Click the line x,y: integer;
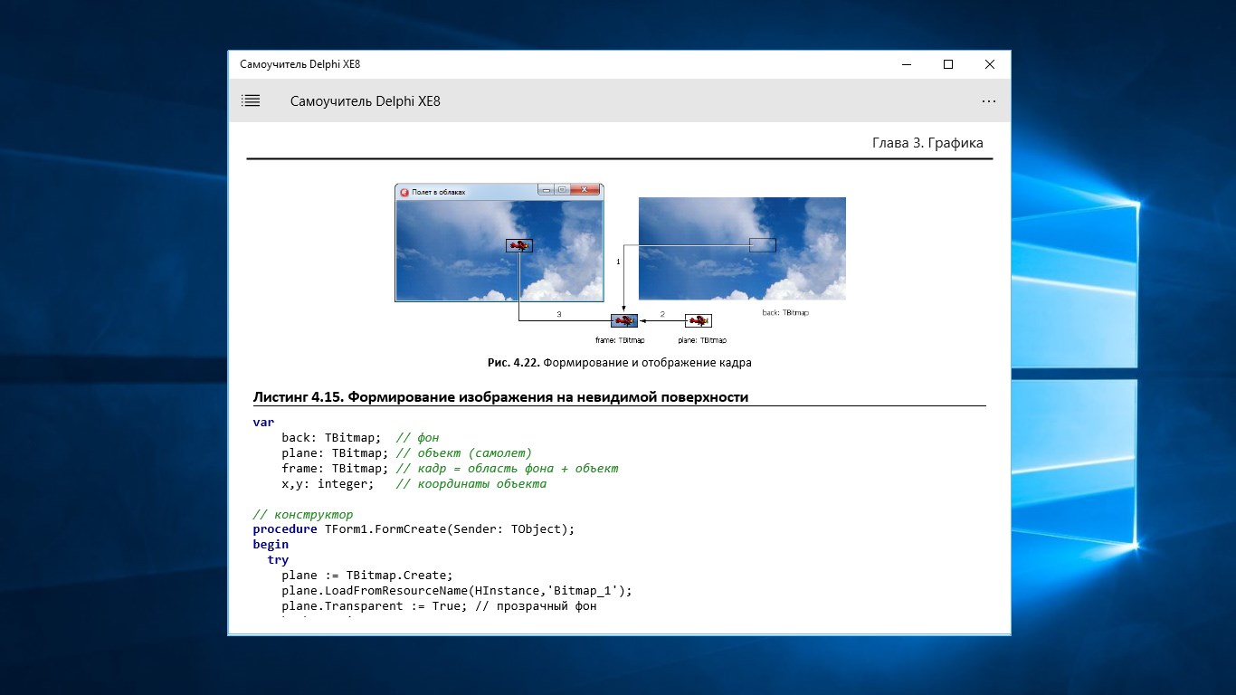This screenshot has height=695, width=1236. click(328, 484)
